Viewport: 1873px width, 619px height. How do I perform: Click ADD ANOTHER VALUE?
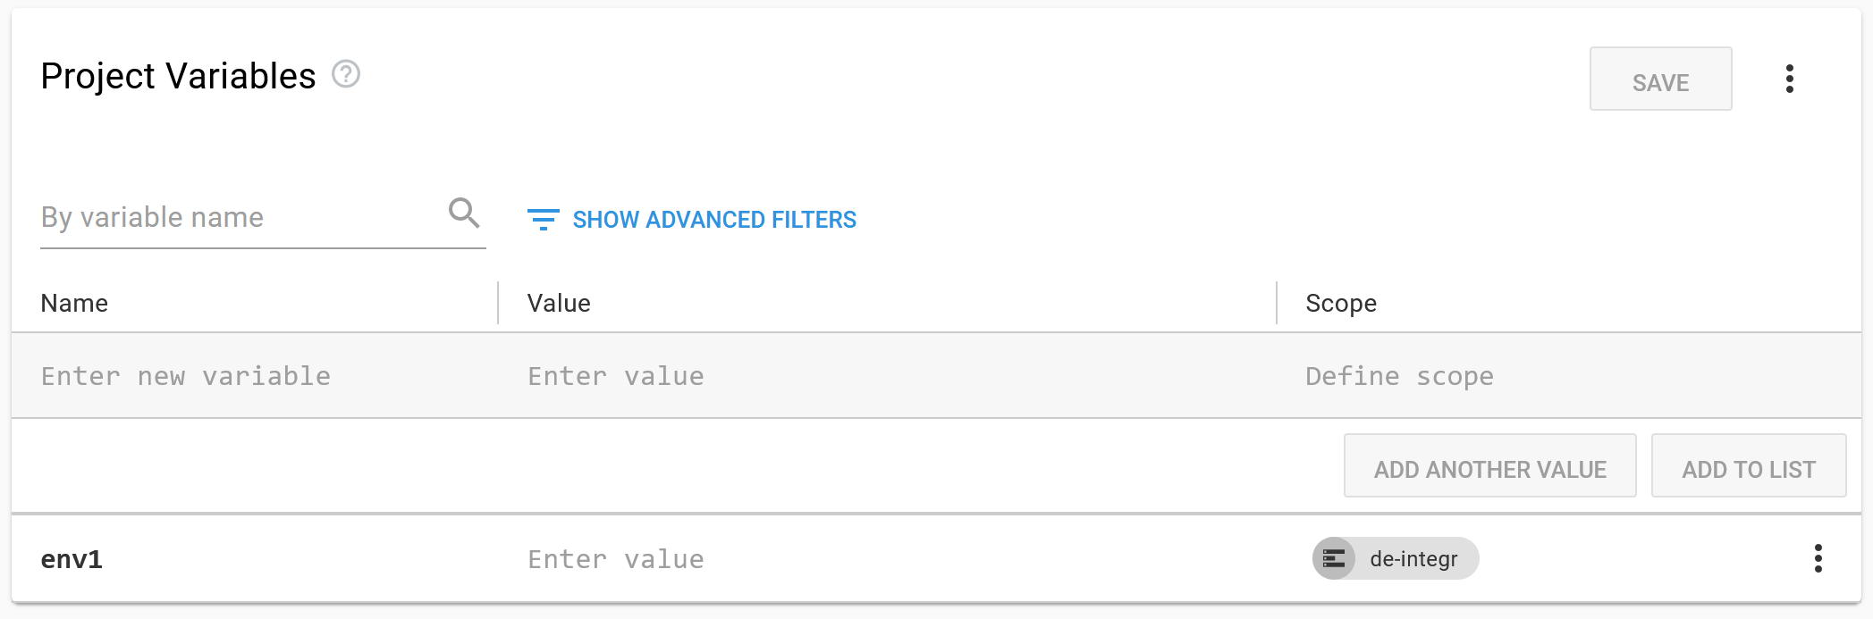click(x=1489, y=465)
